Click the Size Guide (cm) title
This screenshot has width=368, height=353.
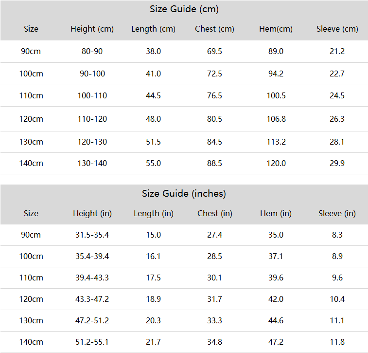coord(184,9)
